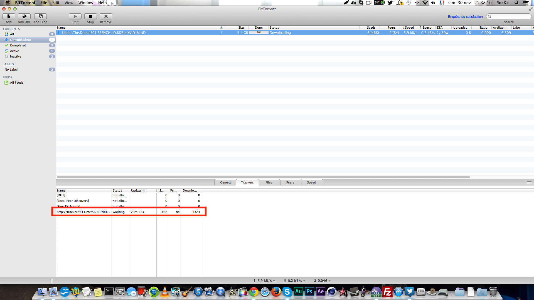This screenshot has width=534, height=300.
Task: Open Google Chrome from the dock
Action: tap(254, 292)
